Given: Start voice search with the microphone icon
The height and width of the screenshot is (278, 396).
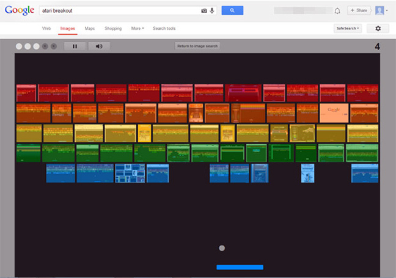Looking at the screenshot, I should [212, 10].
